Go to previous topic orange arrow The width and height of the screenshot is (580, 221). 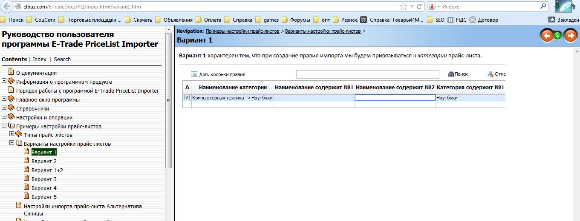[546, 36]
